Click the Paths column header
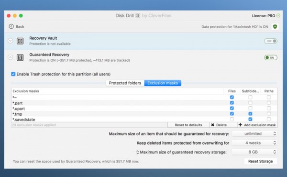 pos(269,91)
